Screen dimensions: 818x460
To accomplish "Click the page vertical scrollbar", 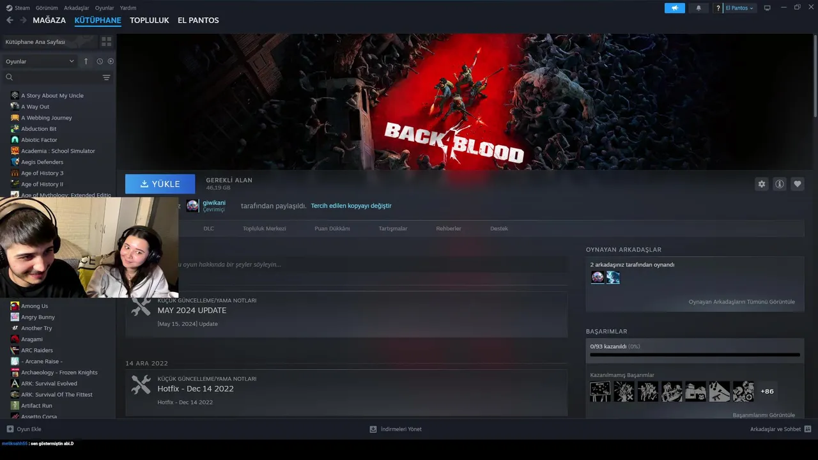I will (815, 75).
